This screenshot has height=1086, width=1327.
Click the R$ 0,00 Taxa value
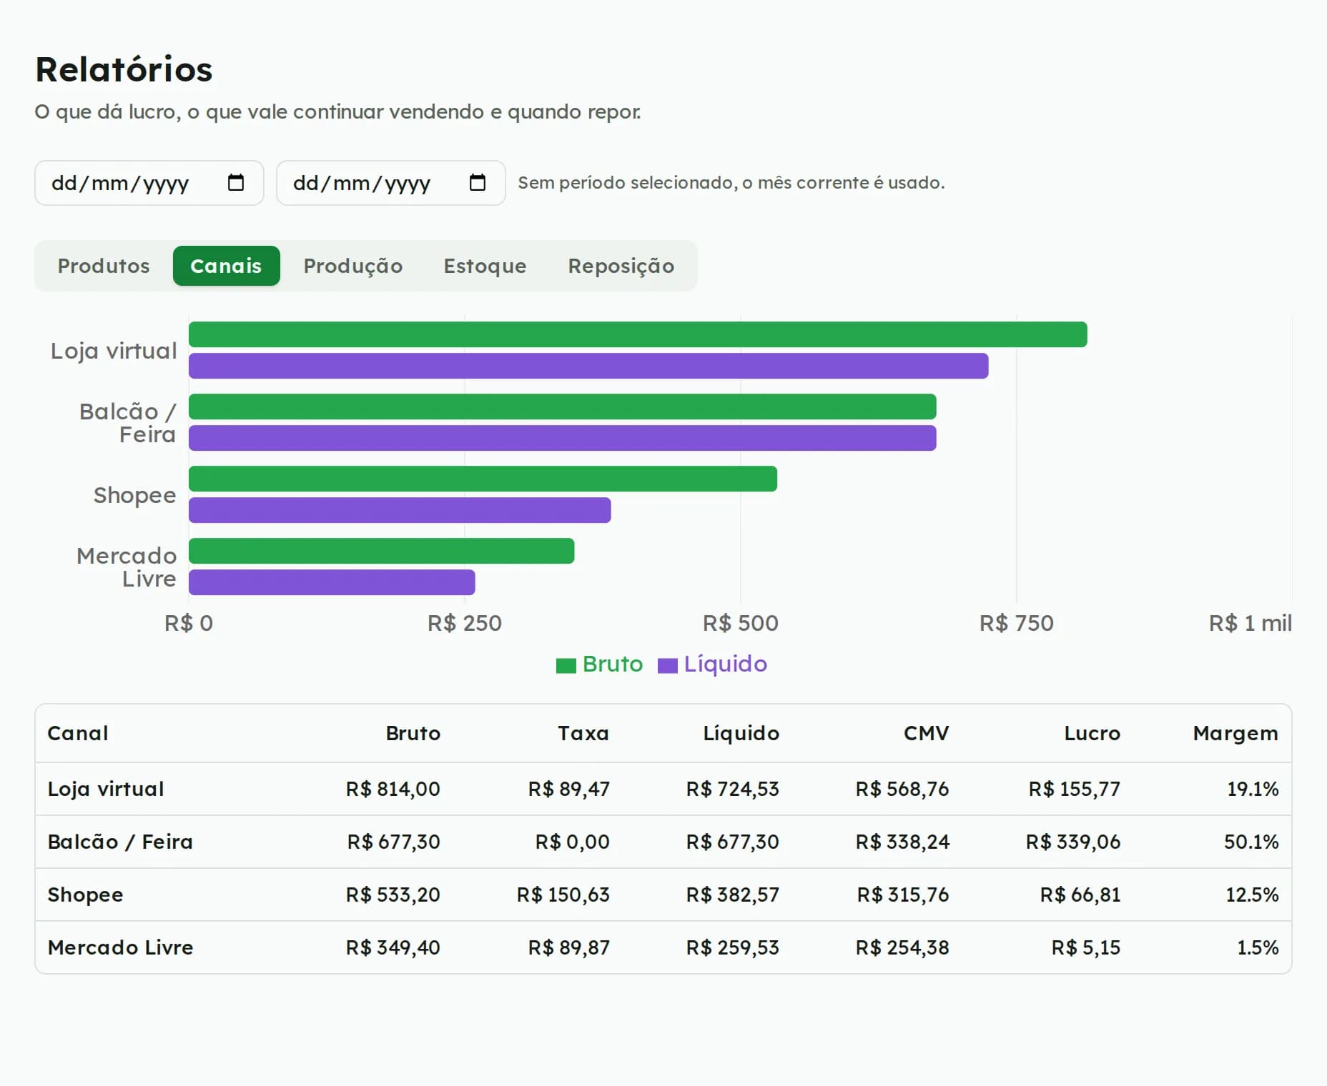[573, 842]
